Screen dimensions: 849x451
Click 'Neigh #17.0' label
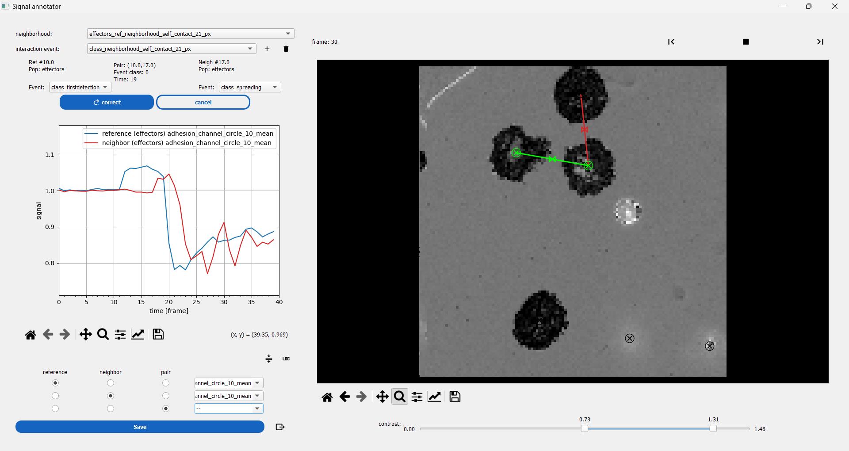click(214, 62)
